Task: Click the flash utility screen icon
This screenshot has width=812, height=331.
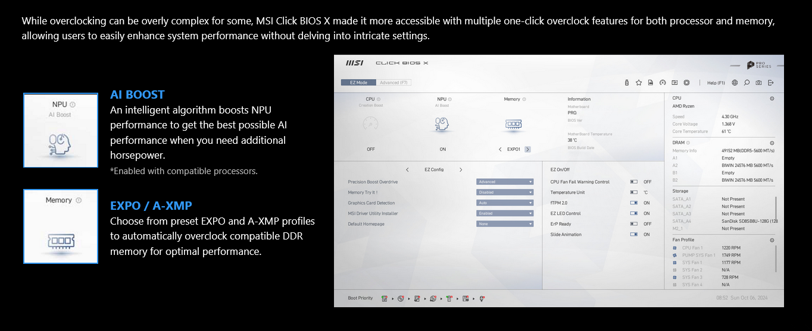Action: (674, 83)
